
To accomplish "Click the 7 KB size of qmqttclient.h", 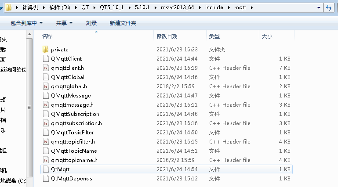I will point(284,68).
